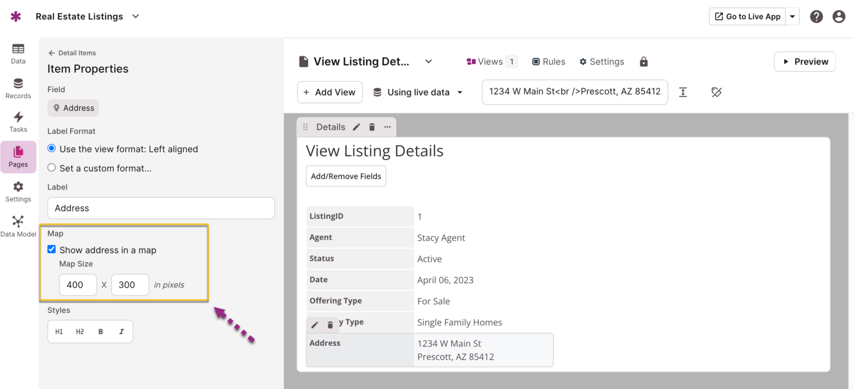Delete the Details view with trash icon
Screen dimensions: 854x389
click(372, 127)
